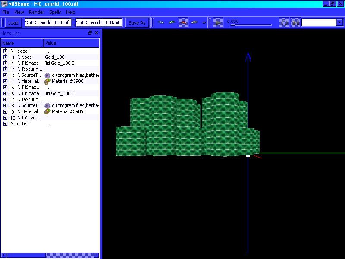Expand block 6 NiTriShape
The image size is (345, 259).
tap(5, 93)
